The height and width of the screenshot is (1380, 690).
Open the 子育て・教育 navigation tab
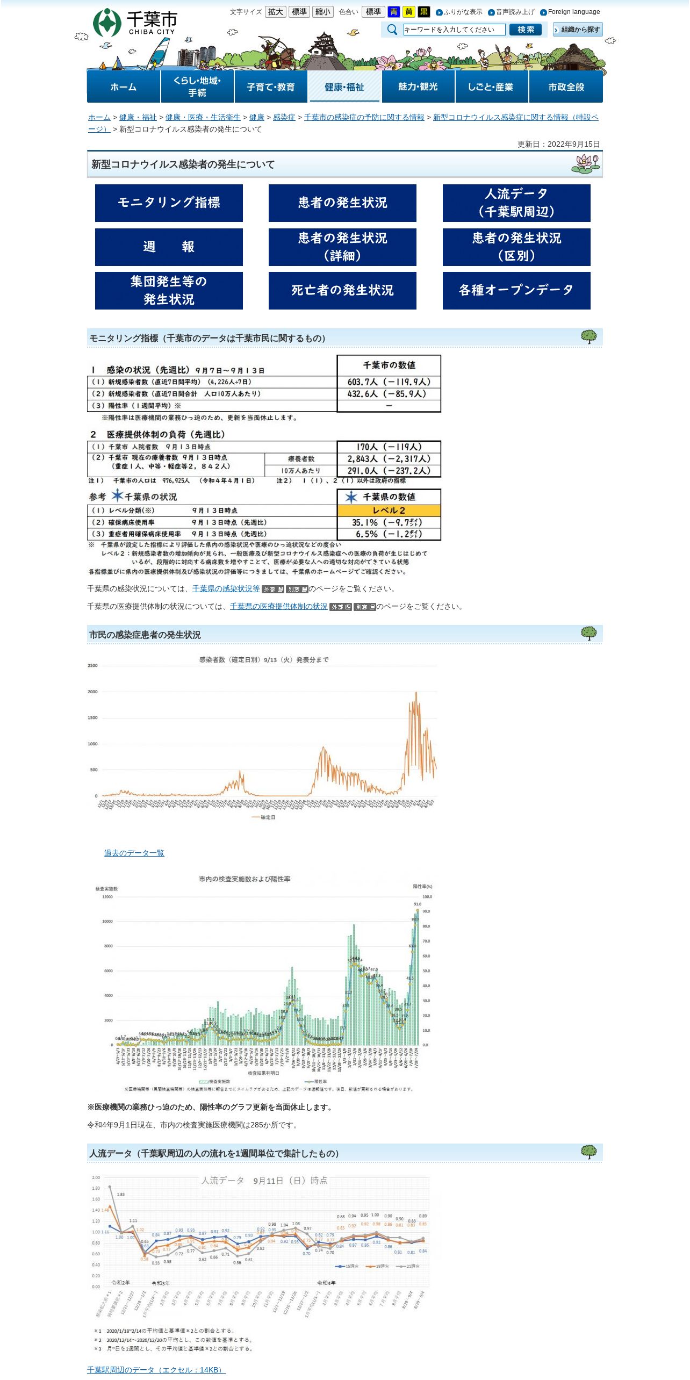coord(271,87)
